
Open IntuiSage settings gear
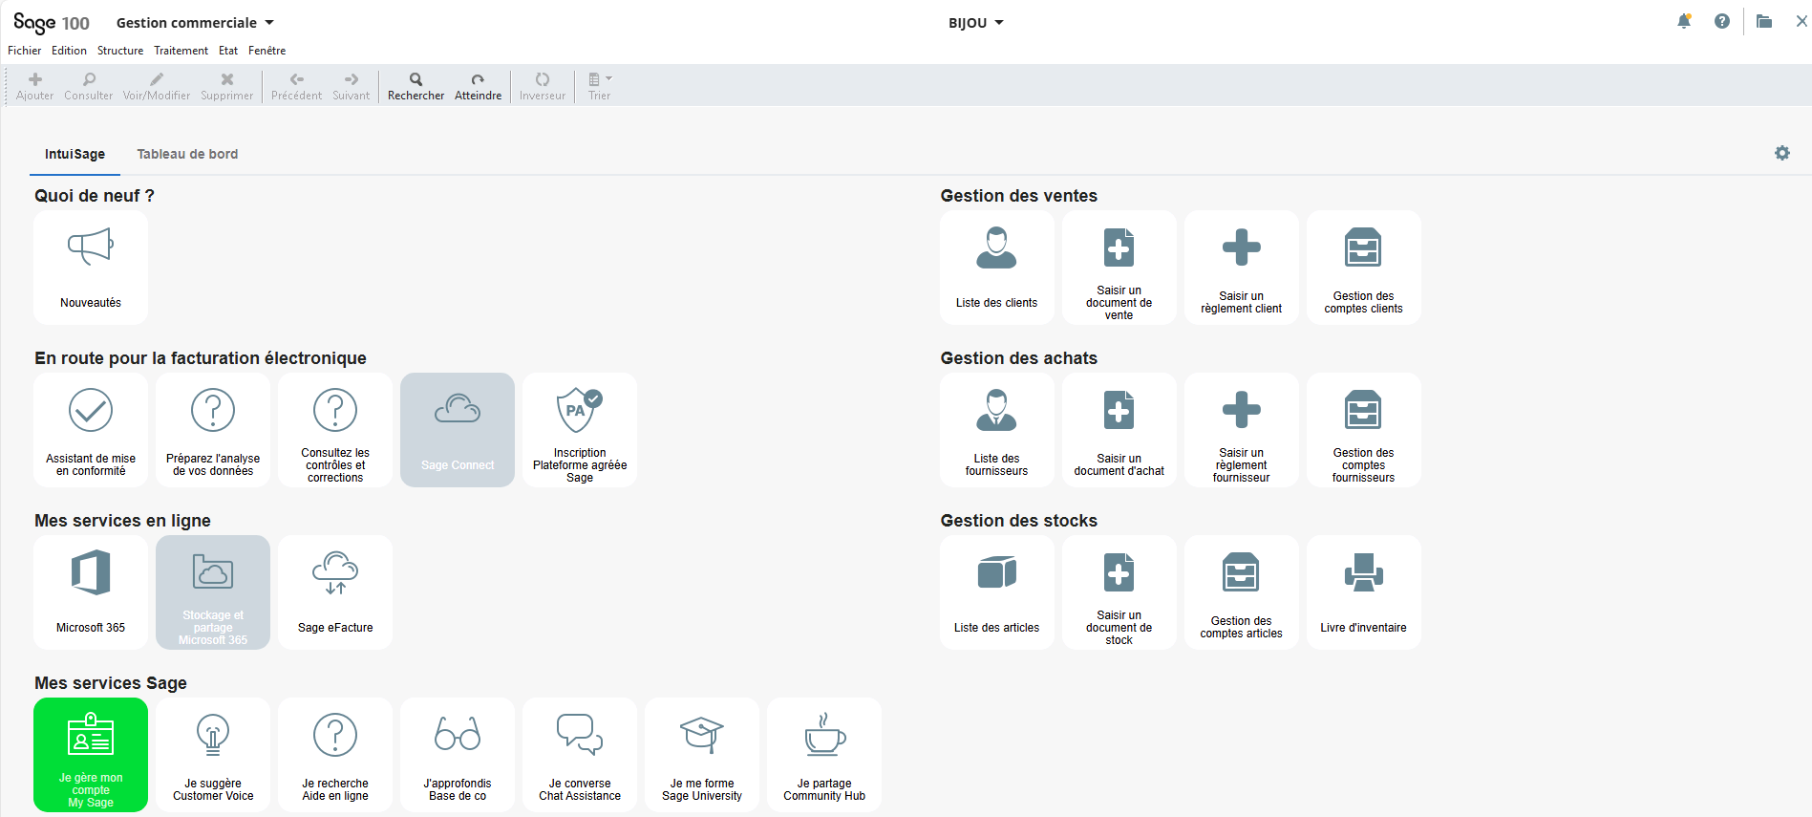(x=1781, y=153)
